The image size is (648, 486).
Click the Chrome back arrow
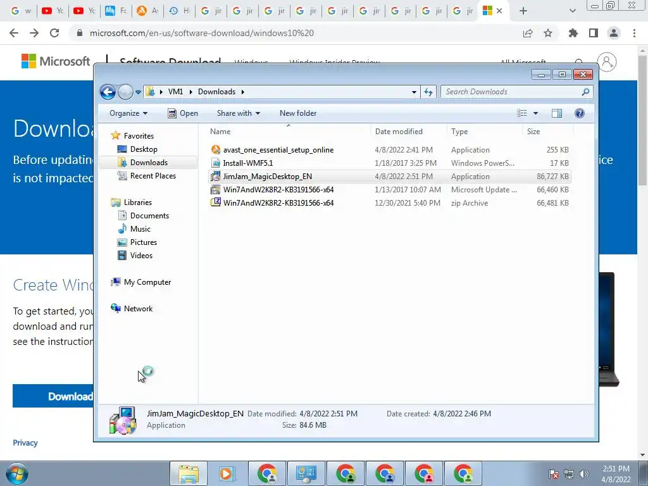click(x=14, y=33)
